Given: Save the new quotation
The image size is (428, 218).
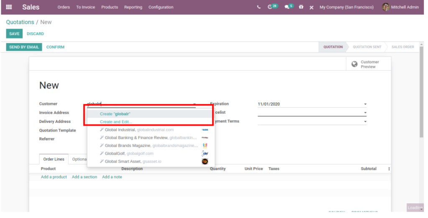Looking at the screenshot, I should tap(14, 34).
